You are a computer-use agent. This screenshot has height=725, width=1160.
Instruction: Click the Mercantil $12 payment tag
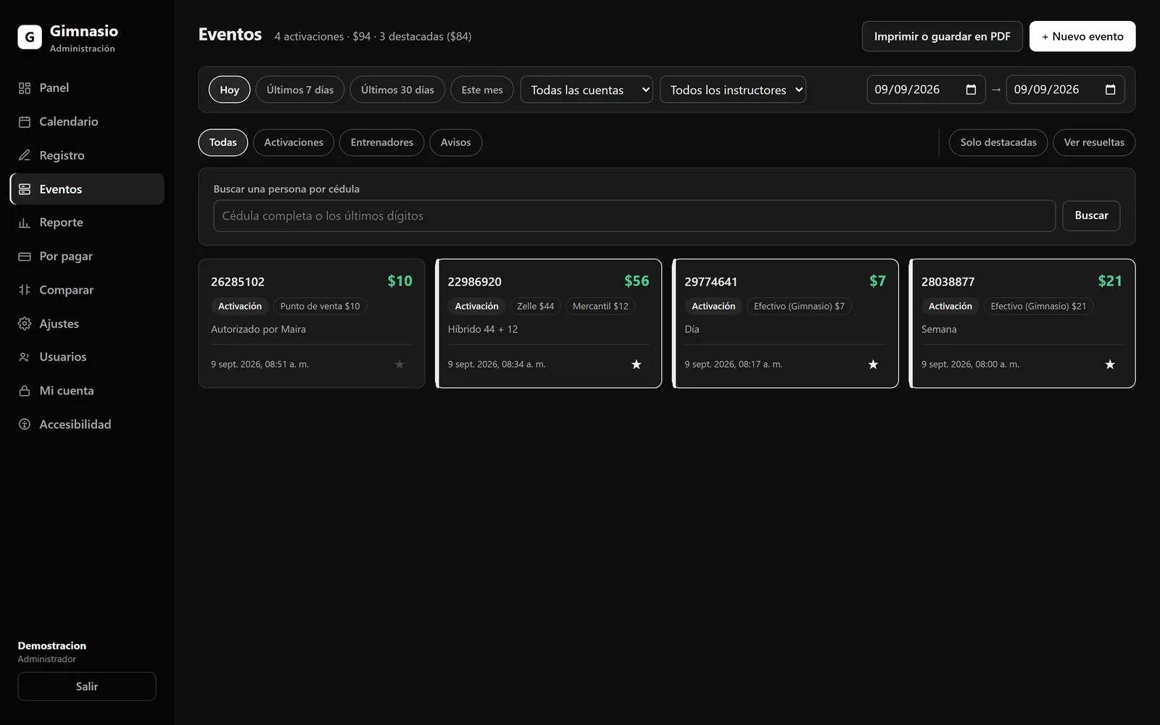(x=600, y=307)
